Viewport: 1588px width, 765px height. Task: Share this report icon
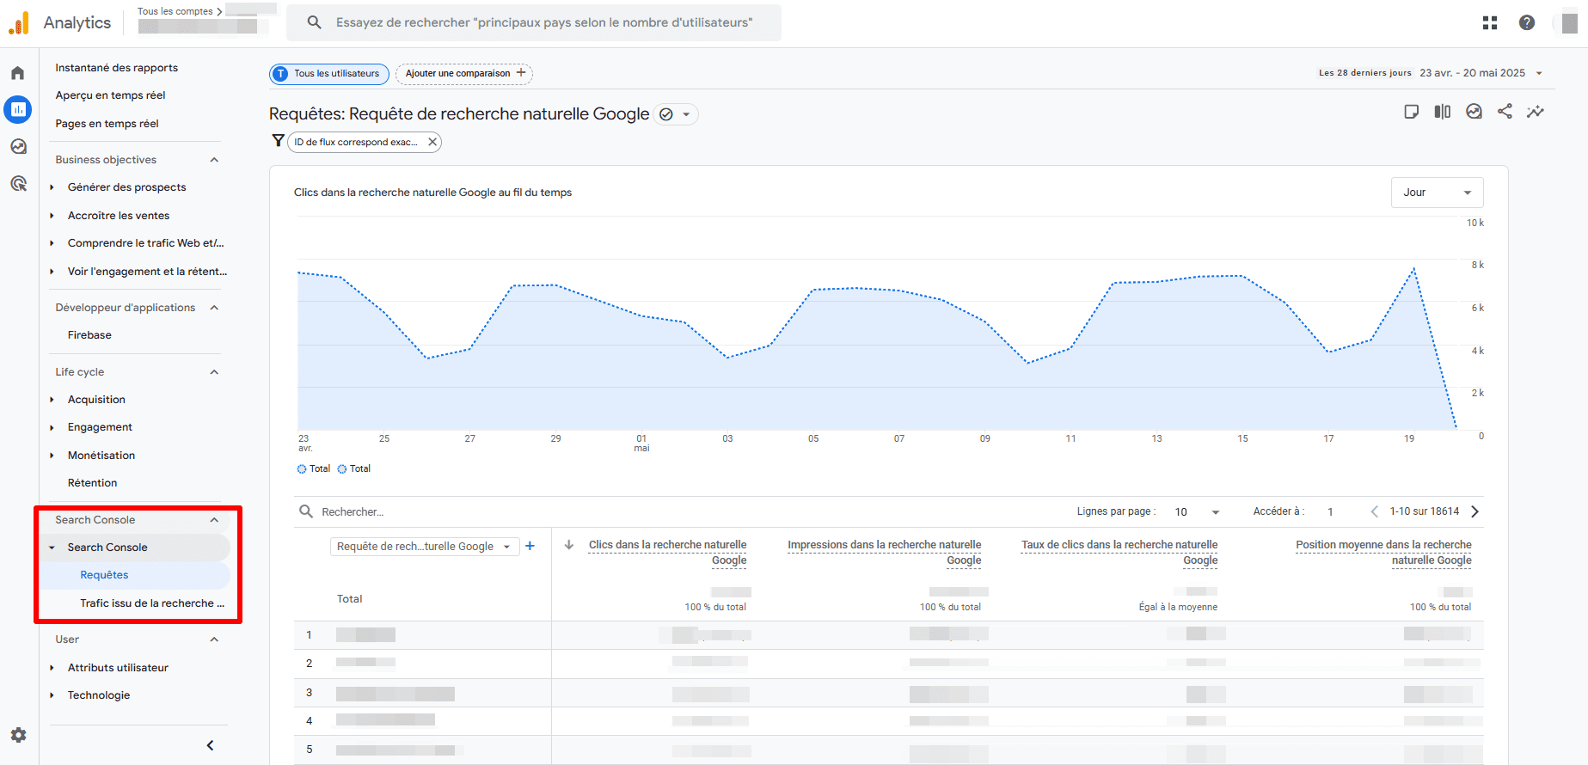tap(1505, 111)
